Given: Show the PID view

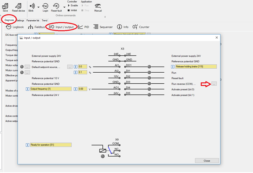Looking at the screenshot, I should [84, 27].
